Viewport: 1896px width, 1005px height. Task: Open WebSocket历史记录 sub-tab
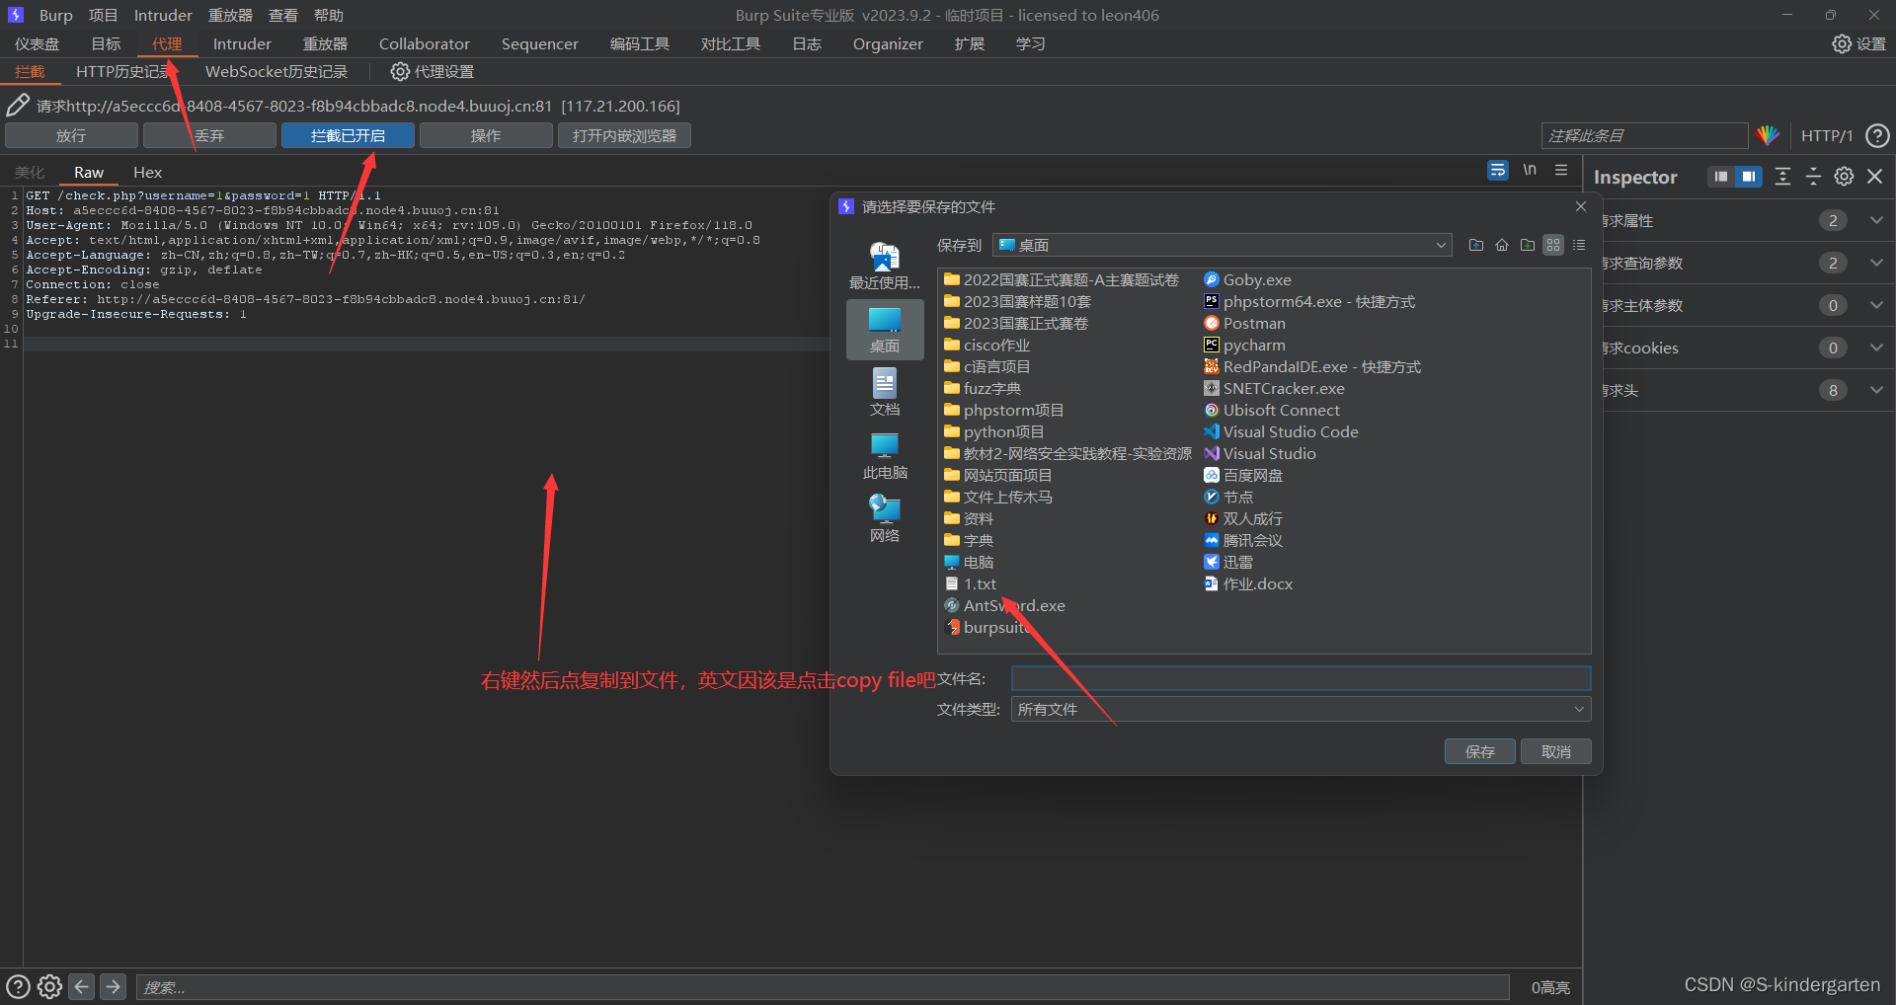point(276,71)
